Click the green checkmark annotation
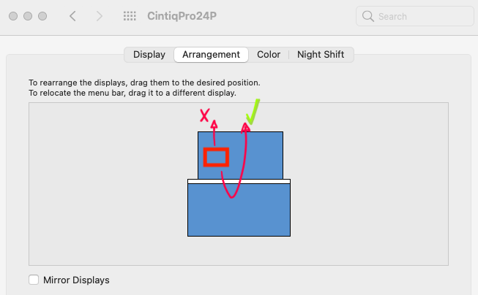This screenshot has width=478, height=295. click(x=253, y=111)
